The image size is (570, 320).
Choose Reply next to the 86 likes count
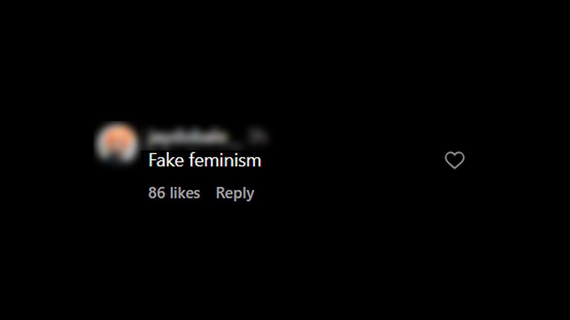tap(235, 193)
